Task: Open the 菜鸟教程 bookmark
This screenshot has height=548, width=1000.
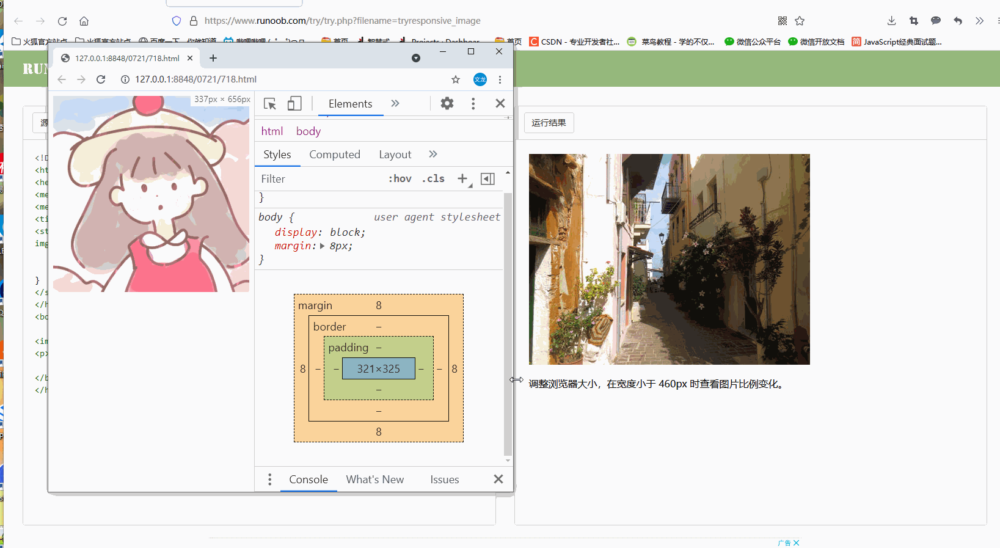Action: coord(671,42)
